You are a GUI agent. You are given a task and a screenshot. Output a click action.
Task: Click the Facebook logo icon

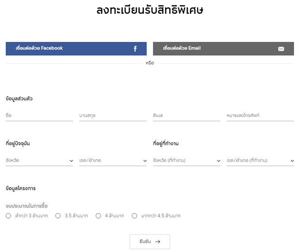pyautogui.click(x=135, y=49)
